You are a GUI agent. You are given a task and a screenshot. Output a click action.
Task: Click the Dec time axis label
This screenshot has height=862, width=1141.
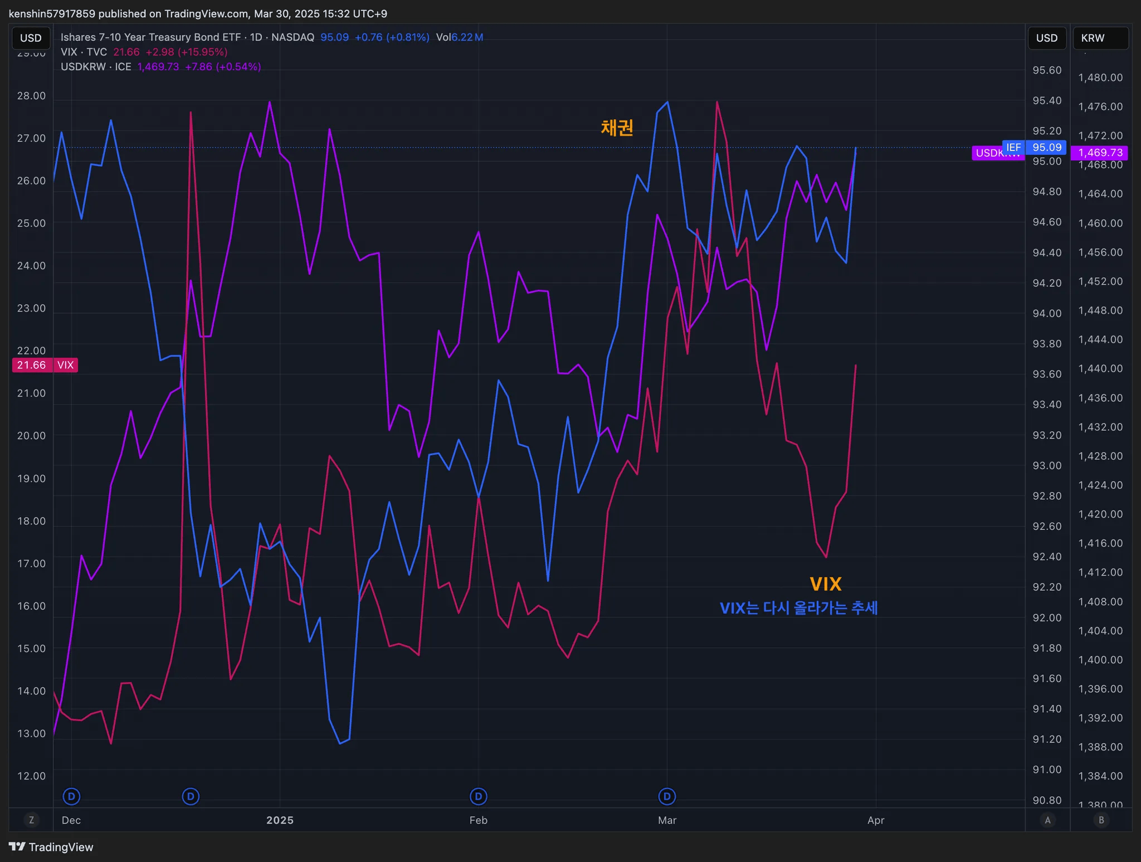[x=71, y=820]
